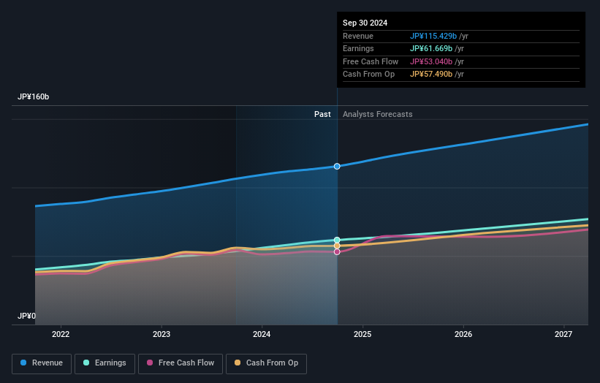The width and height of the screenshot is (600, 383).
Task: Click the JP¥57.490b cash from op value
Action: [x=431, y=75]
